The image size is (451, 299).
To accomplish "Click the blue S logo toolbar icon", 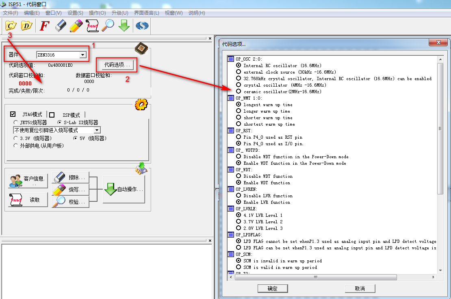I will [142, 26].
